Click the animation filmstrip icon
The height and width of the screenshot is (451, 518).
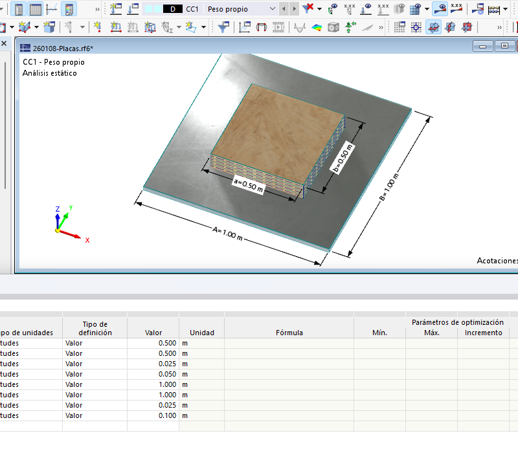[x=278, y=27]
